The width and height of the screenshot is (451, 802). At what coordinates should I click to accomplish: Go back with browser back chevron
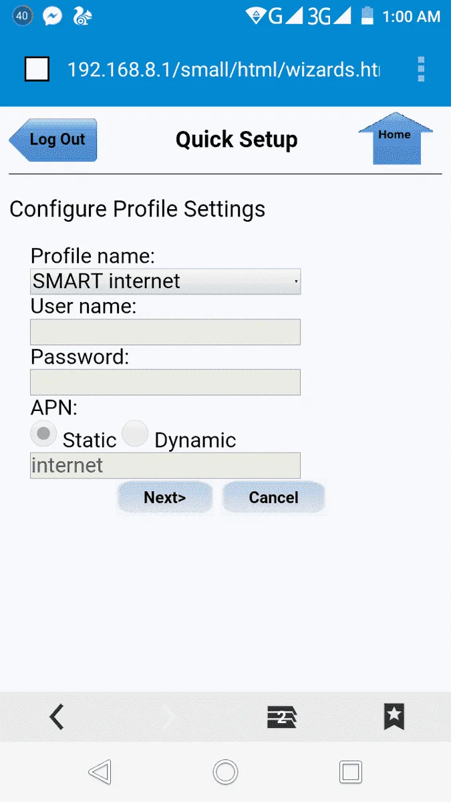click(57, 717)
